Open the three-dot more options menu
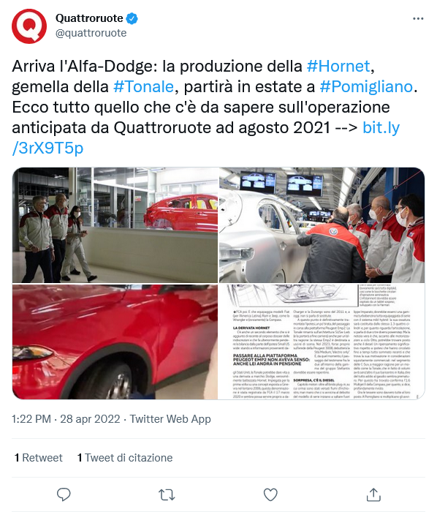Viewport: 437px width, 512px height. click(418, 19)
